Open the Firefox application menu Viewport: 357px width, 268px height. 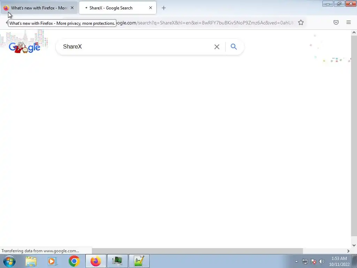[349, 22]
